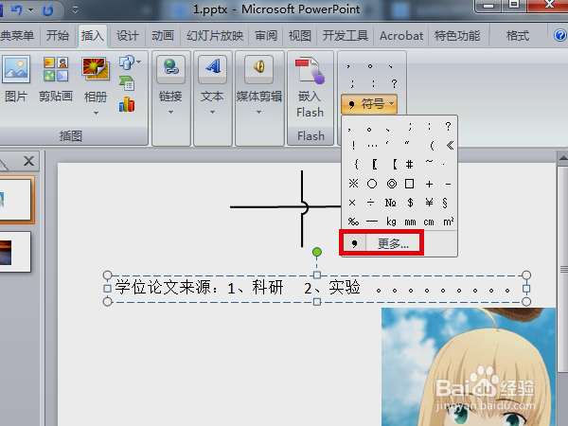Click the Undo arrow in quick access toolbar
568x426 pixels.
click(x=16, y=9)
